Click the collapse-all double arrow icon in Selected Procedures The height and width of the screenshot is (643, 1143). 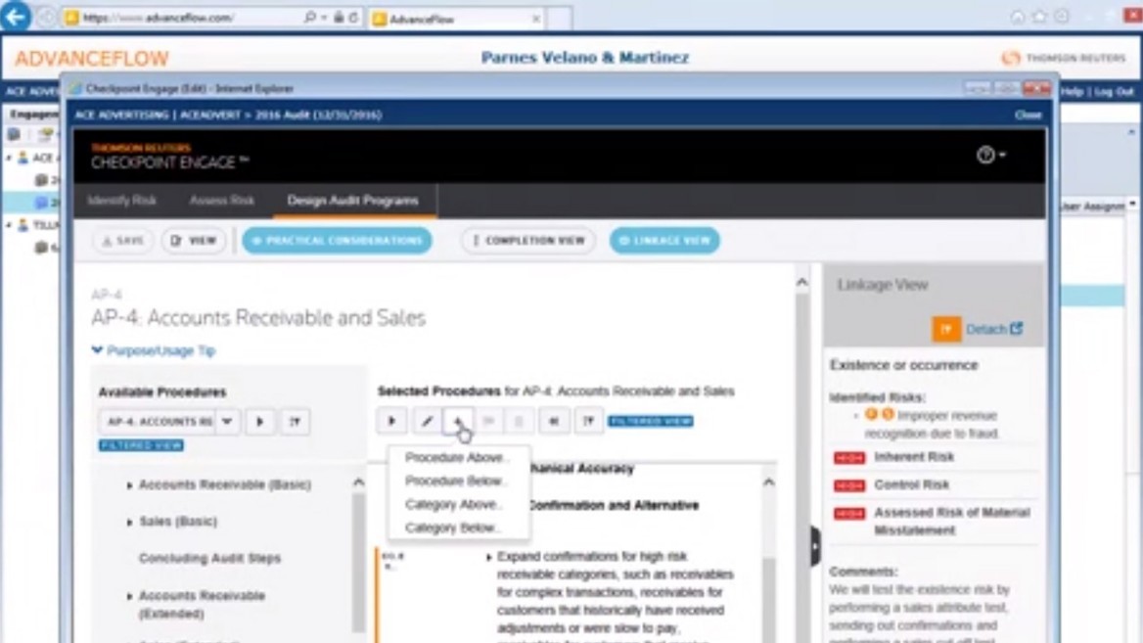553,421
